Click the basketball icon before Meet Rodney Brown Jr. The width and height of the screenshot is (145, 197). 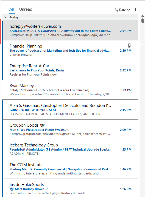click(12, 189)
